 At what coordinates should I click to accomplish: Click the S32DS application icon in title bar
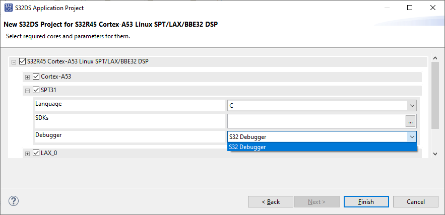coord(8,8)
